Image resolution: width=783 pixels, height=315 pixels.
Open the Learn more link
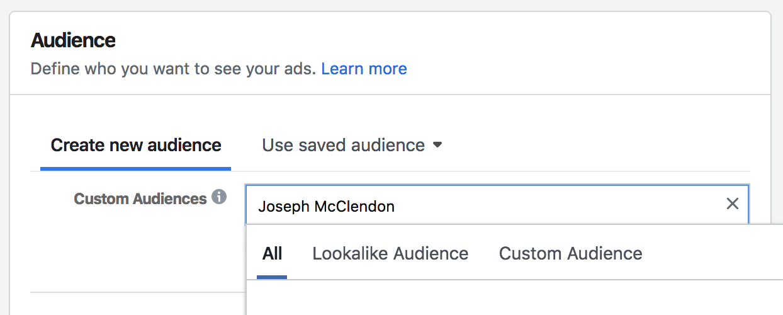pyautogui.click(x=364, y=68)
